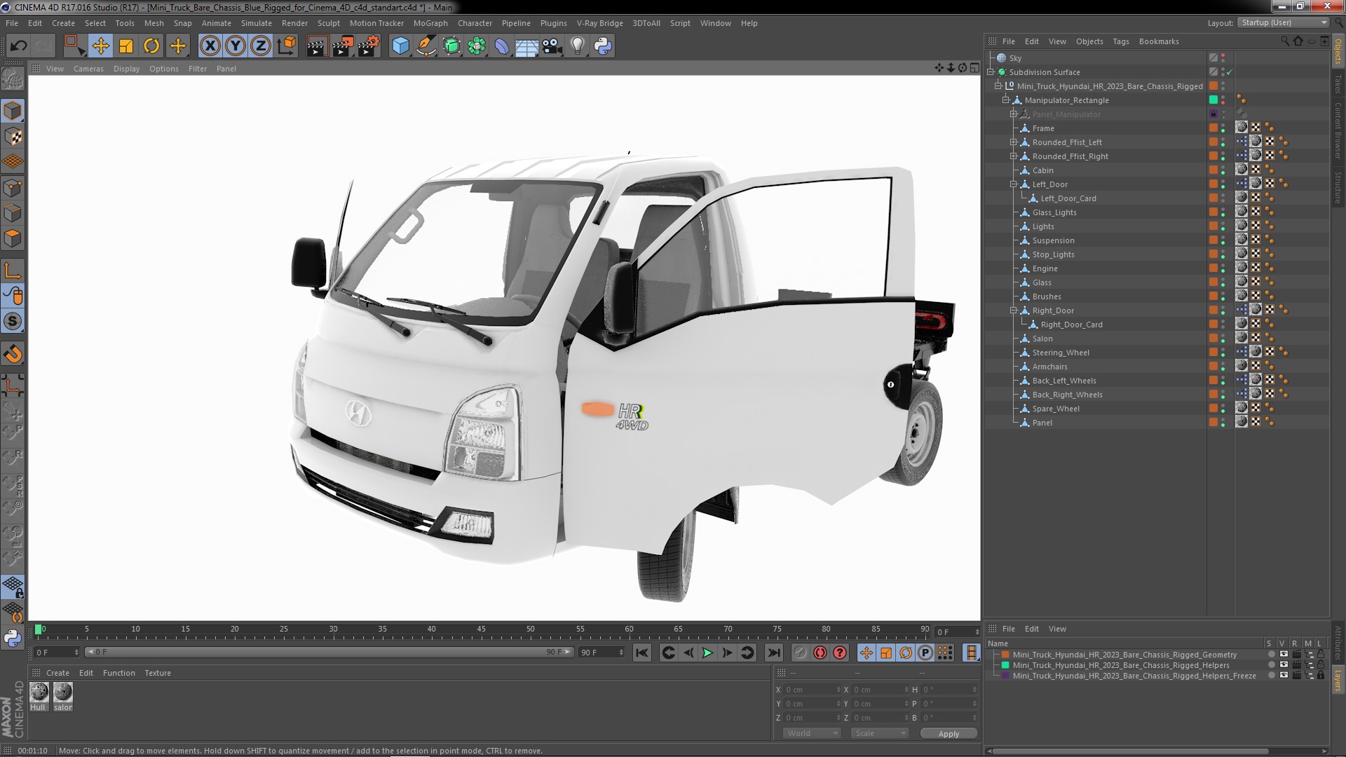The width and height of the screenshot is (1346, 757).
Task: Open the Material Manager Texture menu
Action: tap(158, 673)
